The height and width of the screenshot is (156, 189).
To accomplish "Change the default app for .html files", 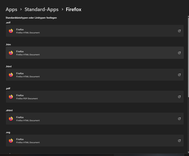I will click(95, 75).
